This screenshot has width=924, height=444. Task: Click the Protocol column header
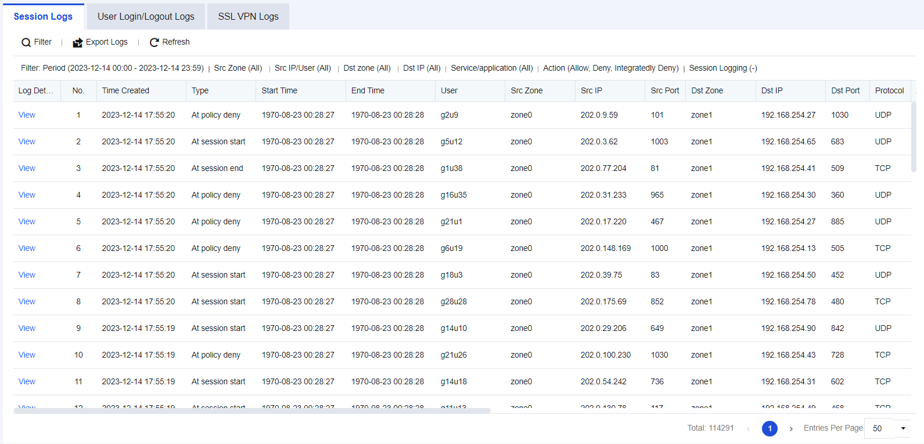[889, 90]
